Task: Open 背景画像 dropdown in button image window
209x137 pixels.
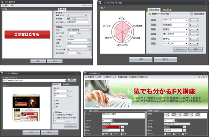Action: pyautogui.click(x=77, y=19)
